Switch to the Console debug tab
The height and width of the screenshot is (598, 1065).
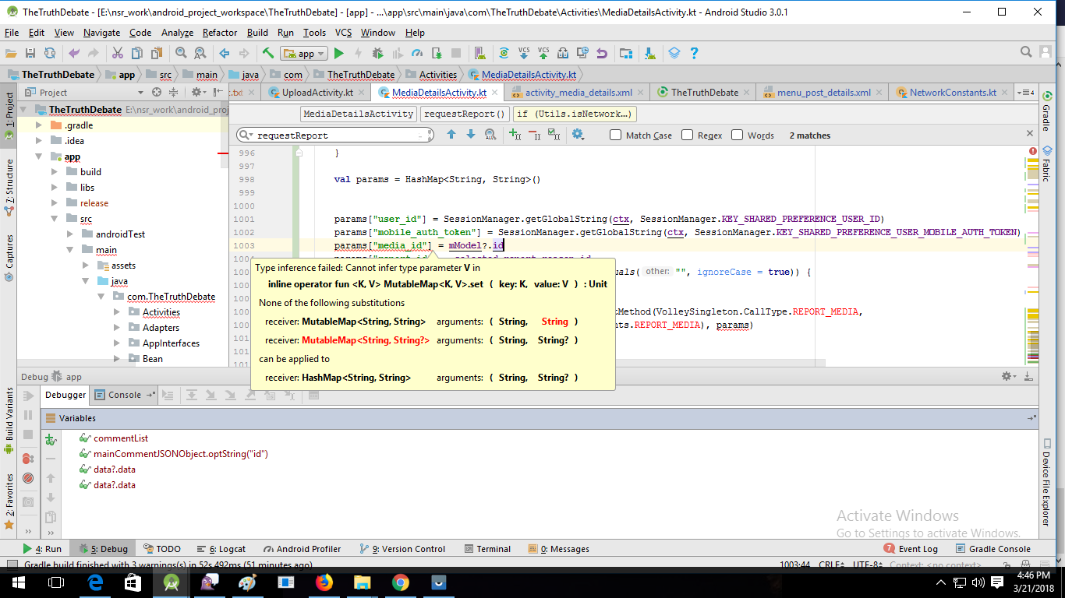pyautogui.click(x=125, y=395)
